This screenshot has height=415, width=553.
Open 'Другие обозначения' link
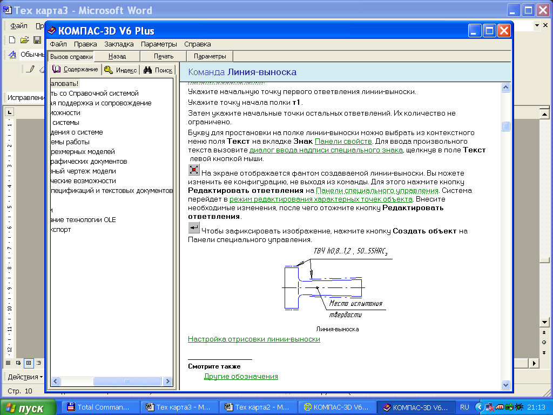tap(241, 377)
